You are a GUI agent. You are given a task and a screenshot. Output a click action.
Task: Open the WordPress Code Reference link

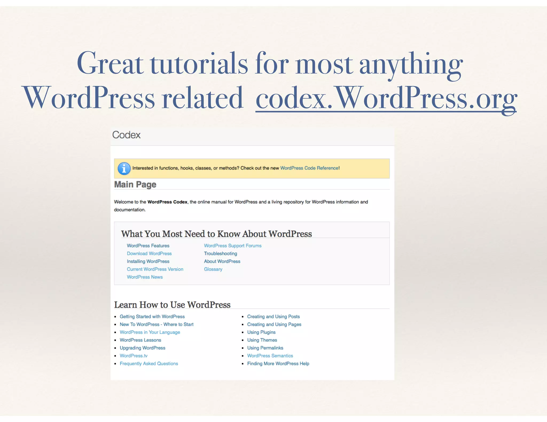pos(309,168)
